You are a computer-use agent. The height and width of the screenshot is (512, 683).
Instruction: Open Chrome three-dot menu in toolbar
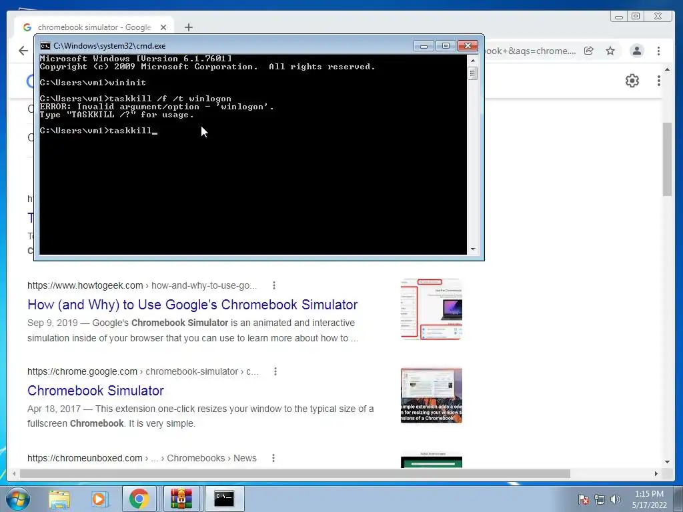pyautogui.click(x=658, y=51)
